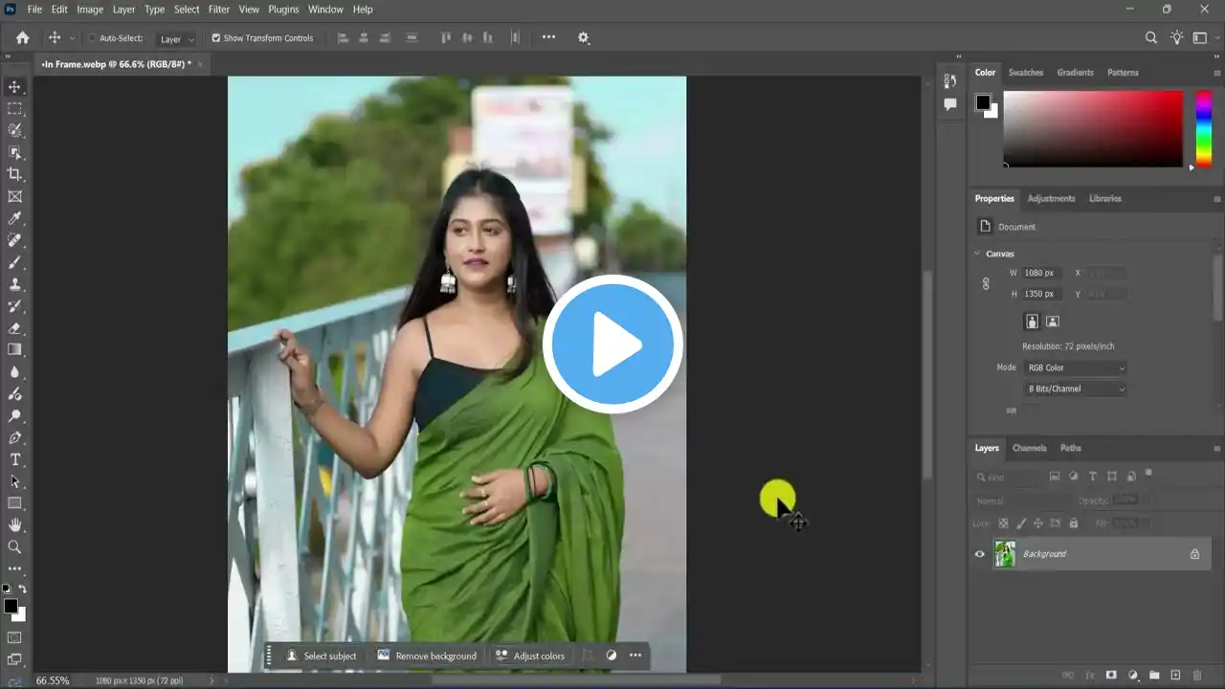This screenshot has width=1225, height=689.
Task: Hide the Background layer eye icon
Action: click(979, 554)
